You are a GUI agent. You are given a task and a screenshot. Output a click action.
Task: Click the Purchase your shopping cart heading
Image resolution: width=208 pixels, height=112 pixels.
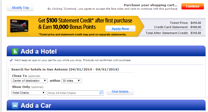click(150, 5)
